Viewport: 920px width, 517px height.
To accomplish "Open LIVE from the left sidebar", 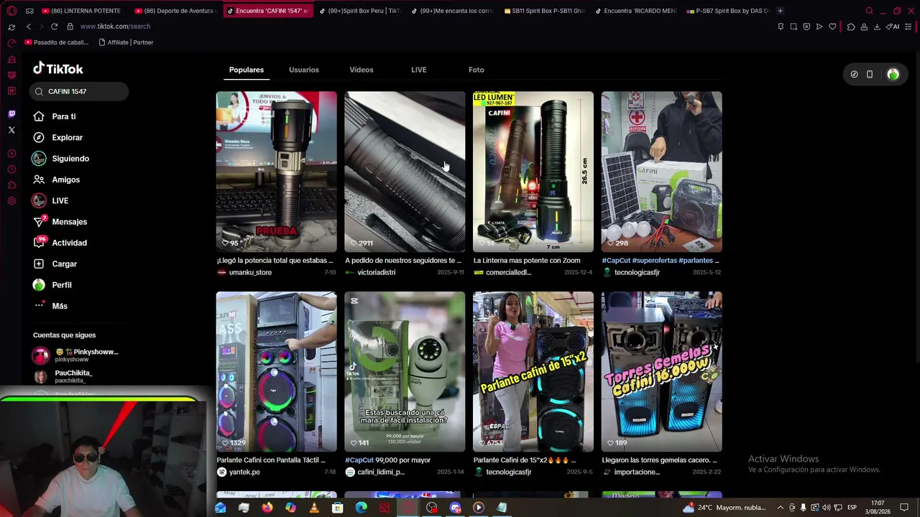I will point(50,200).
